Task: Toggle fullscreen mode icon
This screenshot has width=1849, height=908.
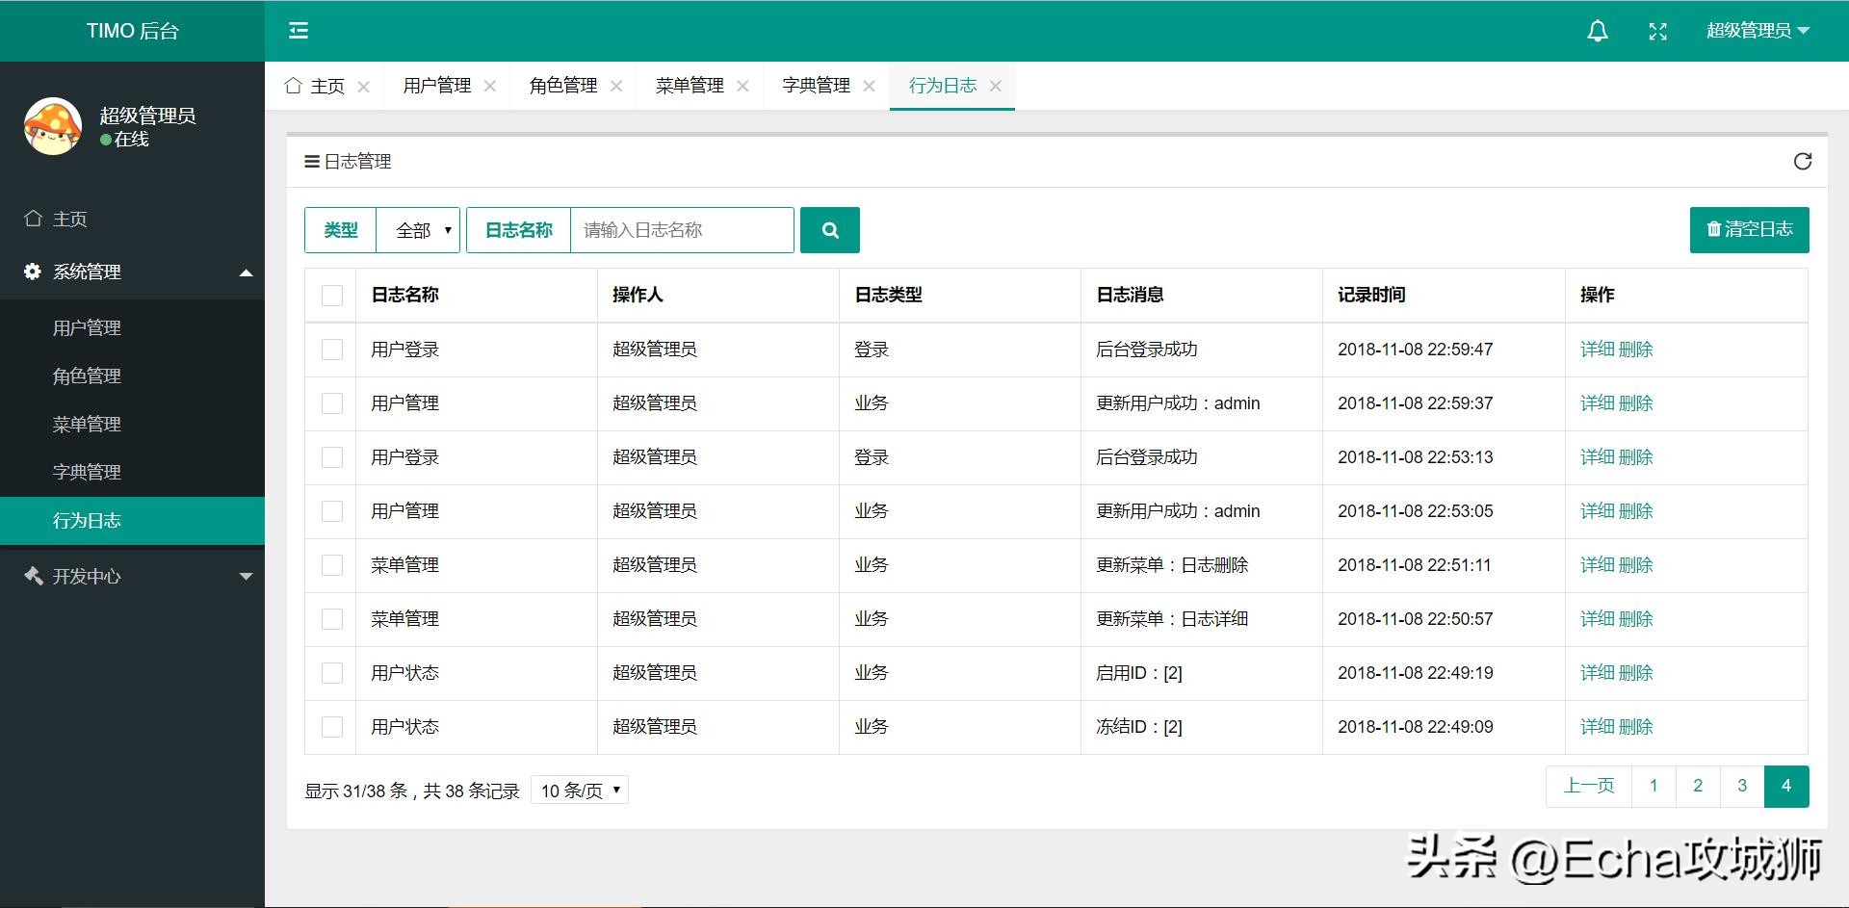Action: click(x=1657, y=31)
